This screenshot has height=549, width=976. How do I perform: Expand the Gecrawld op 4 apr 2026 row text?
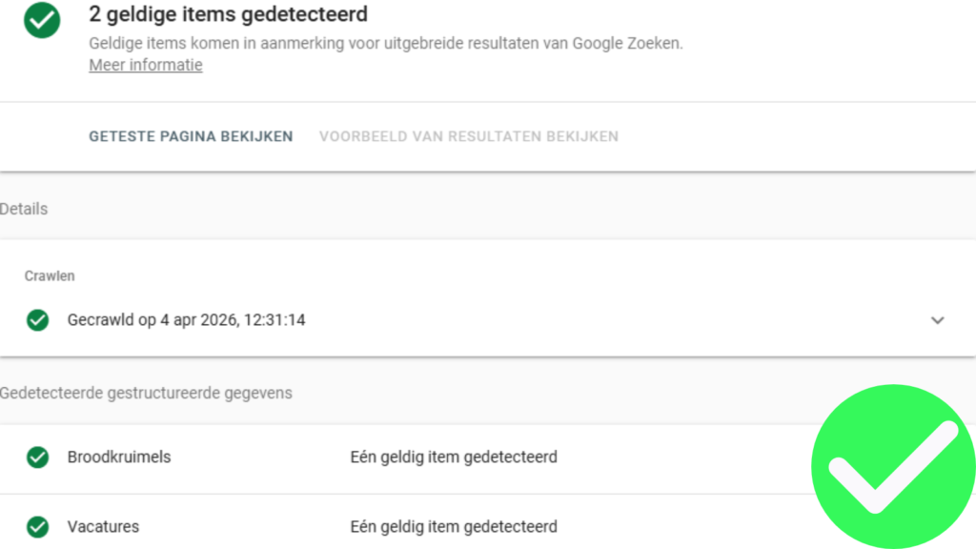pos(186,320)
